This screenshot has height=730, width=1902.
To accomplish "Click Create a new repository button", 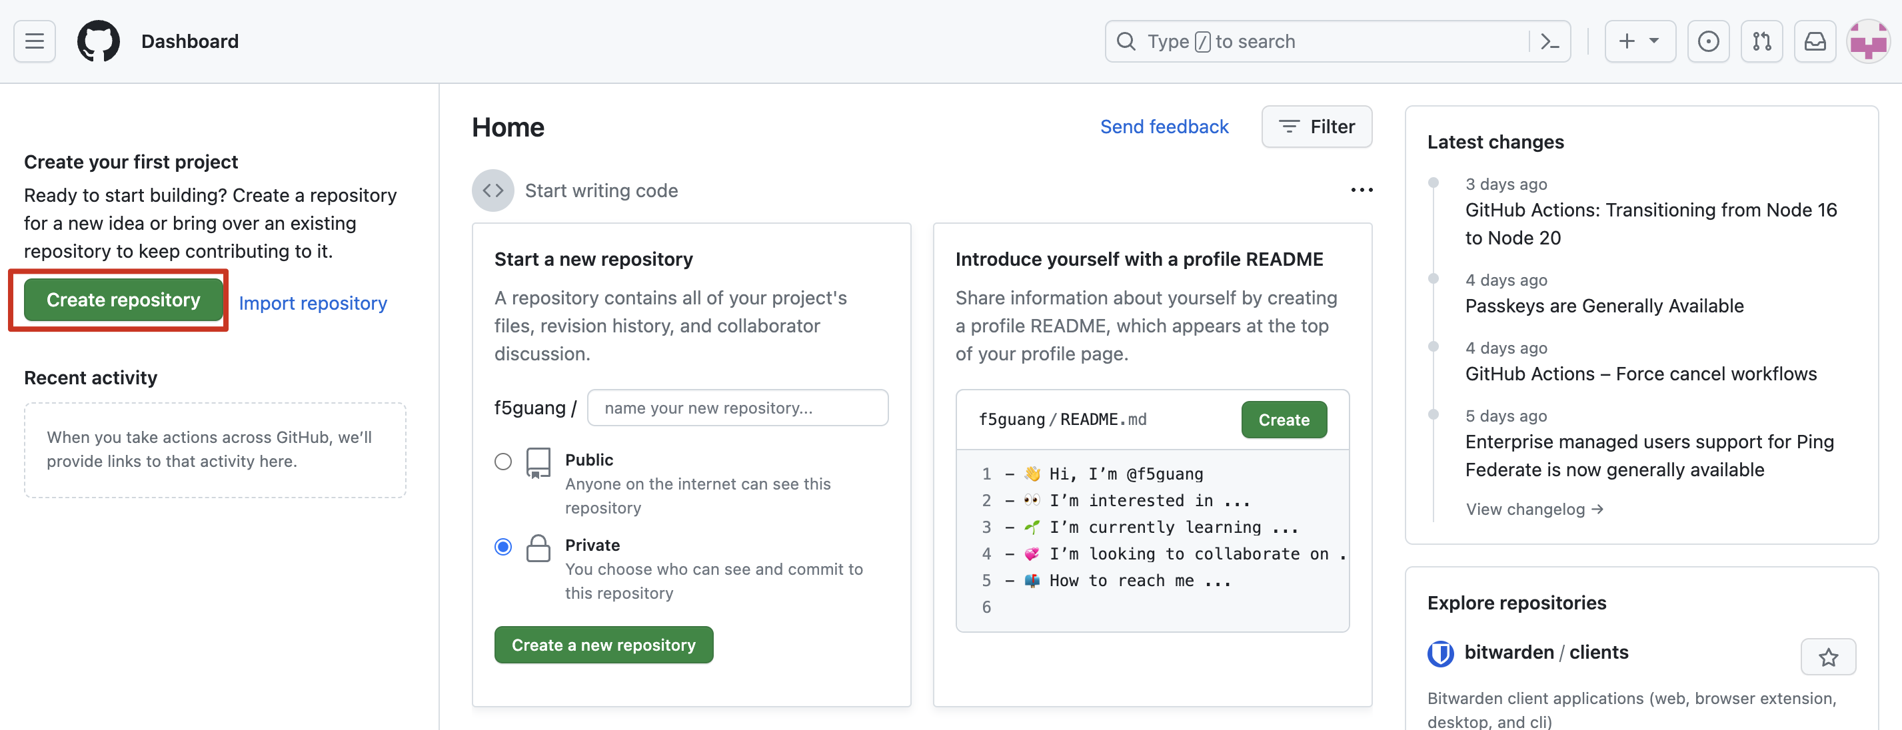I will tap(603, 644).
